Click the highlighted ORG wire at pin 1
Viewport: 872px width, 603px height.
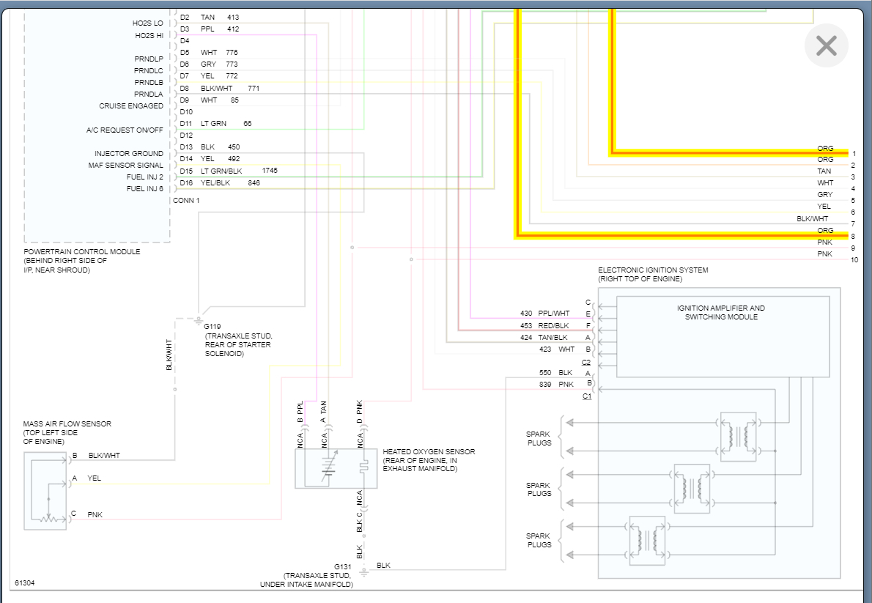coord(733,153)
